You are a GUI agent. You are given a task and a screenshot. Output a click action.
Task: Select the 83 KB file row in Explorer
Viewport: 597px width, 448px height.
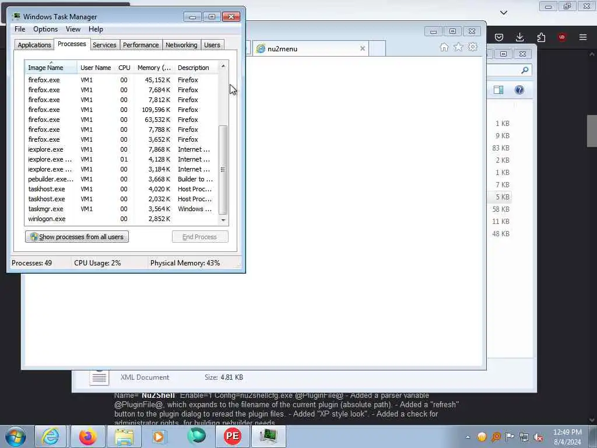[501, 148]
